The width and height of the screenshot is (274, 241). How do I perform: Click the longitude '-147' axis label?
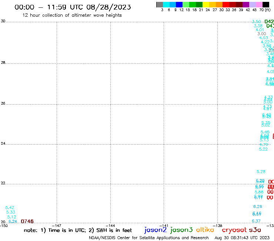(57, 225)
